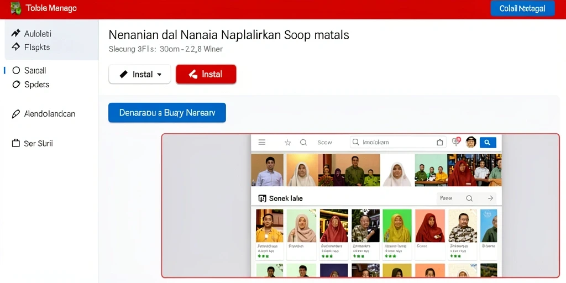566x283 pixels.
Task: Select Spders sidebar item
Action: 36,85
